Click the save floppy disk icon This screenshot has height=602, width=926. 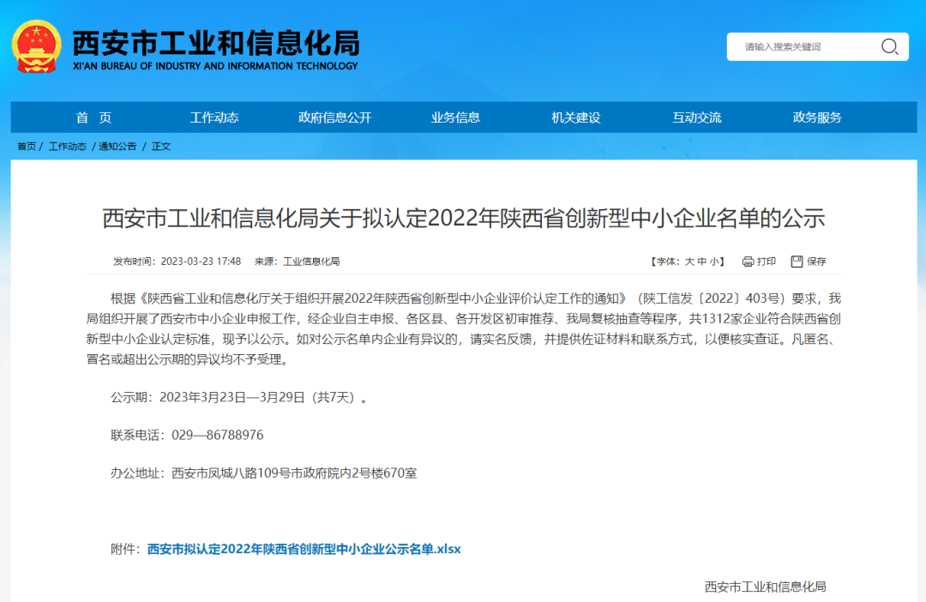click(797, 262)
